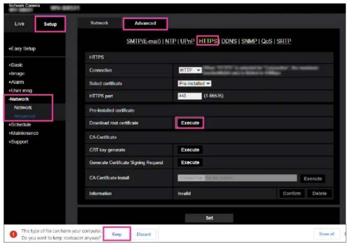This screenshot has width=348, height=243.
Task: Expand the User mng. menu
Action: [x=21, y=90]
